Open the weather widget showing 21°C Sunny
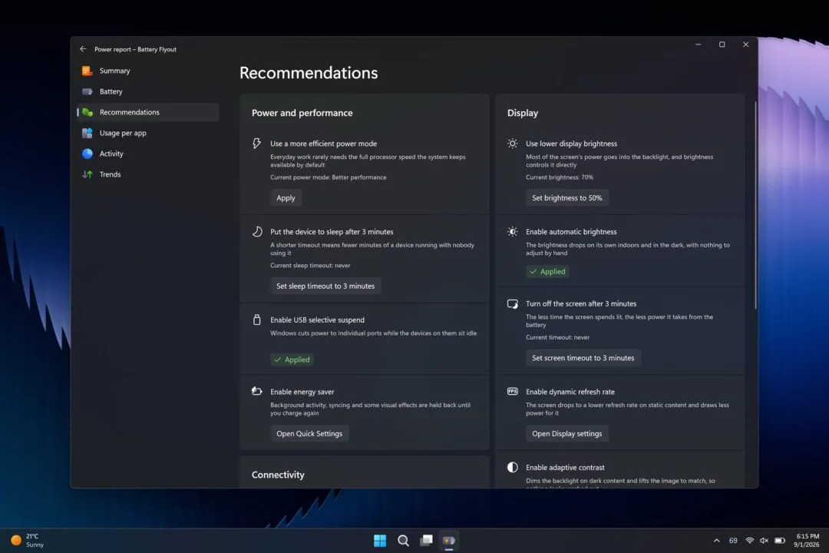The width and height of the screenshot is (829, 553). [28, 540]
